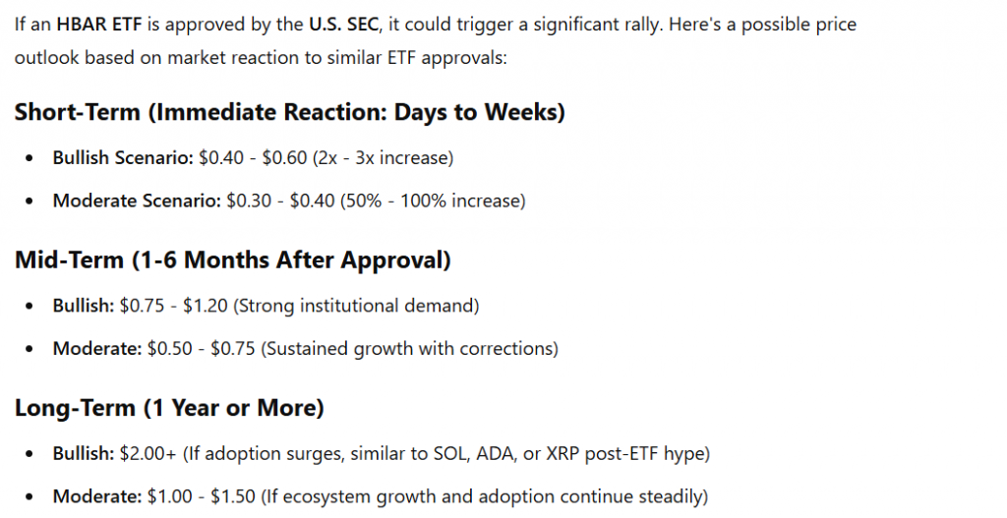Click the Long-Term 'Moderate:' label
Screen dimensions: 1007x518
(x=97, y=496)
